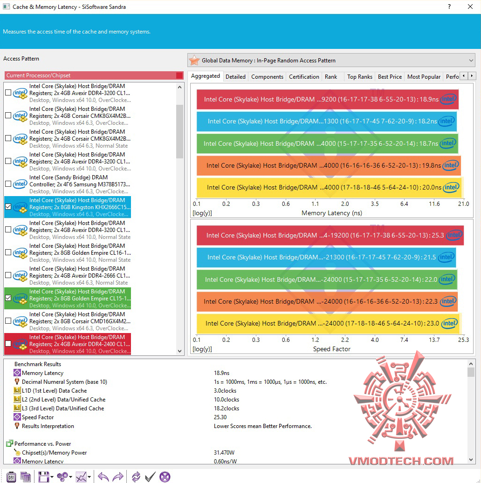481x483 pixels.
Task: Uncheck the Kingston KHX2666C15 entry checkbox
Action: click(x=8, y=207)
